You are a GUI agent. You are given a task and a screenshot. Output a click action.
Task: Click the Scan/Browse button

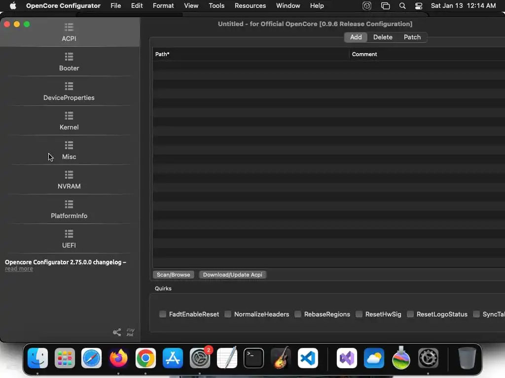(x=173, y=275)
